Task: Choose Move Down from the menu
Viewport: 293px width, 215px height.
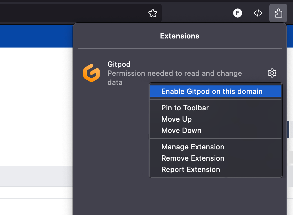Action: tap(181, 130)
